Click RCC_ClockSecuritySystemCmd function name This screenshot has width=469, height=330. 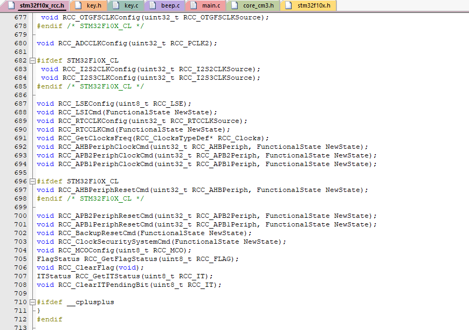[114, 242]
